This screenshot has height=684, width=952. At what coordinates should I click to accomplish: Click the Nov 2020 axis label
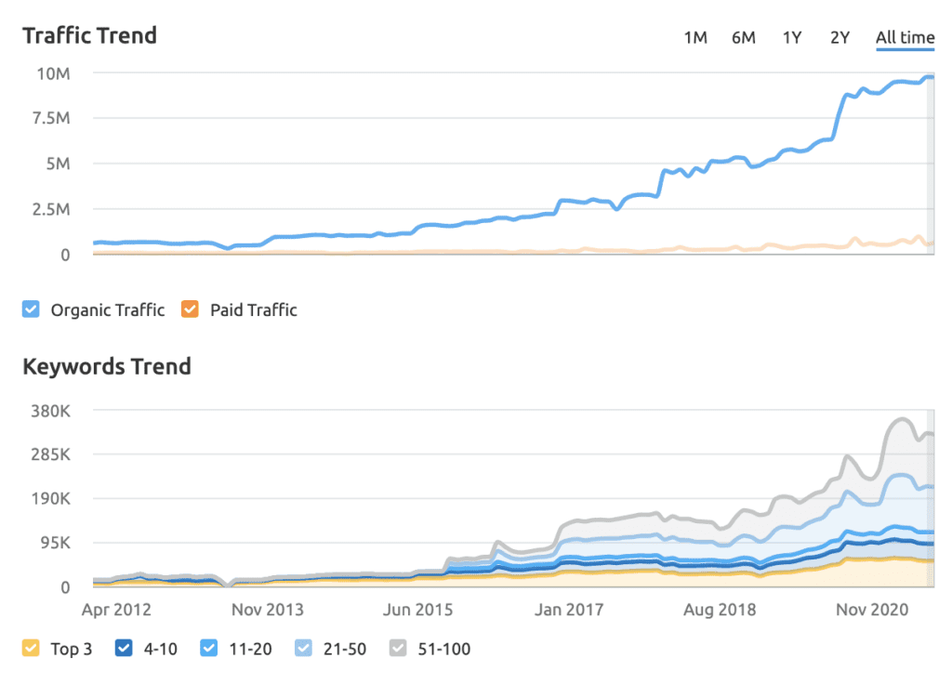click(872, 610)
